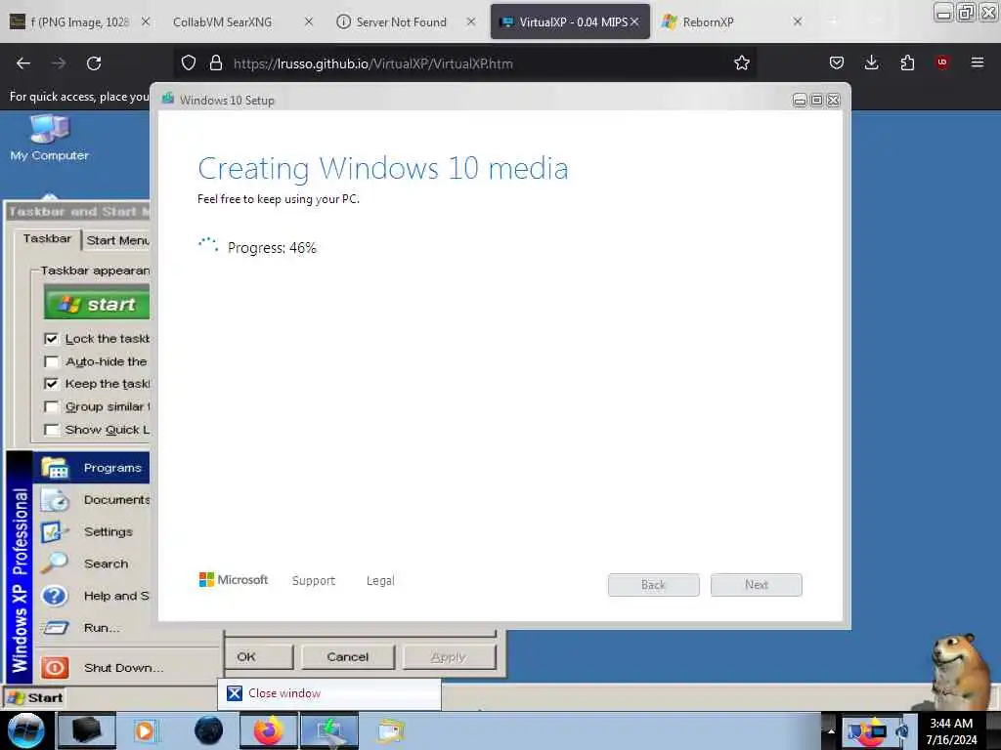Image resolution: width=1001 pixels, height=750 pixels.
Task: Open the browser downloads panel
Action: (x=871, y=62)
